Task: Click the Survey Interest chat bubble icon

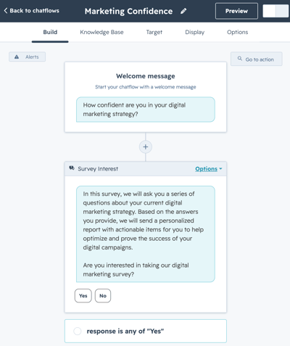Action: click(x=72, y=168)
